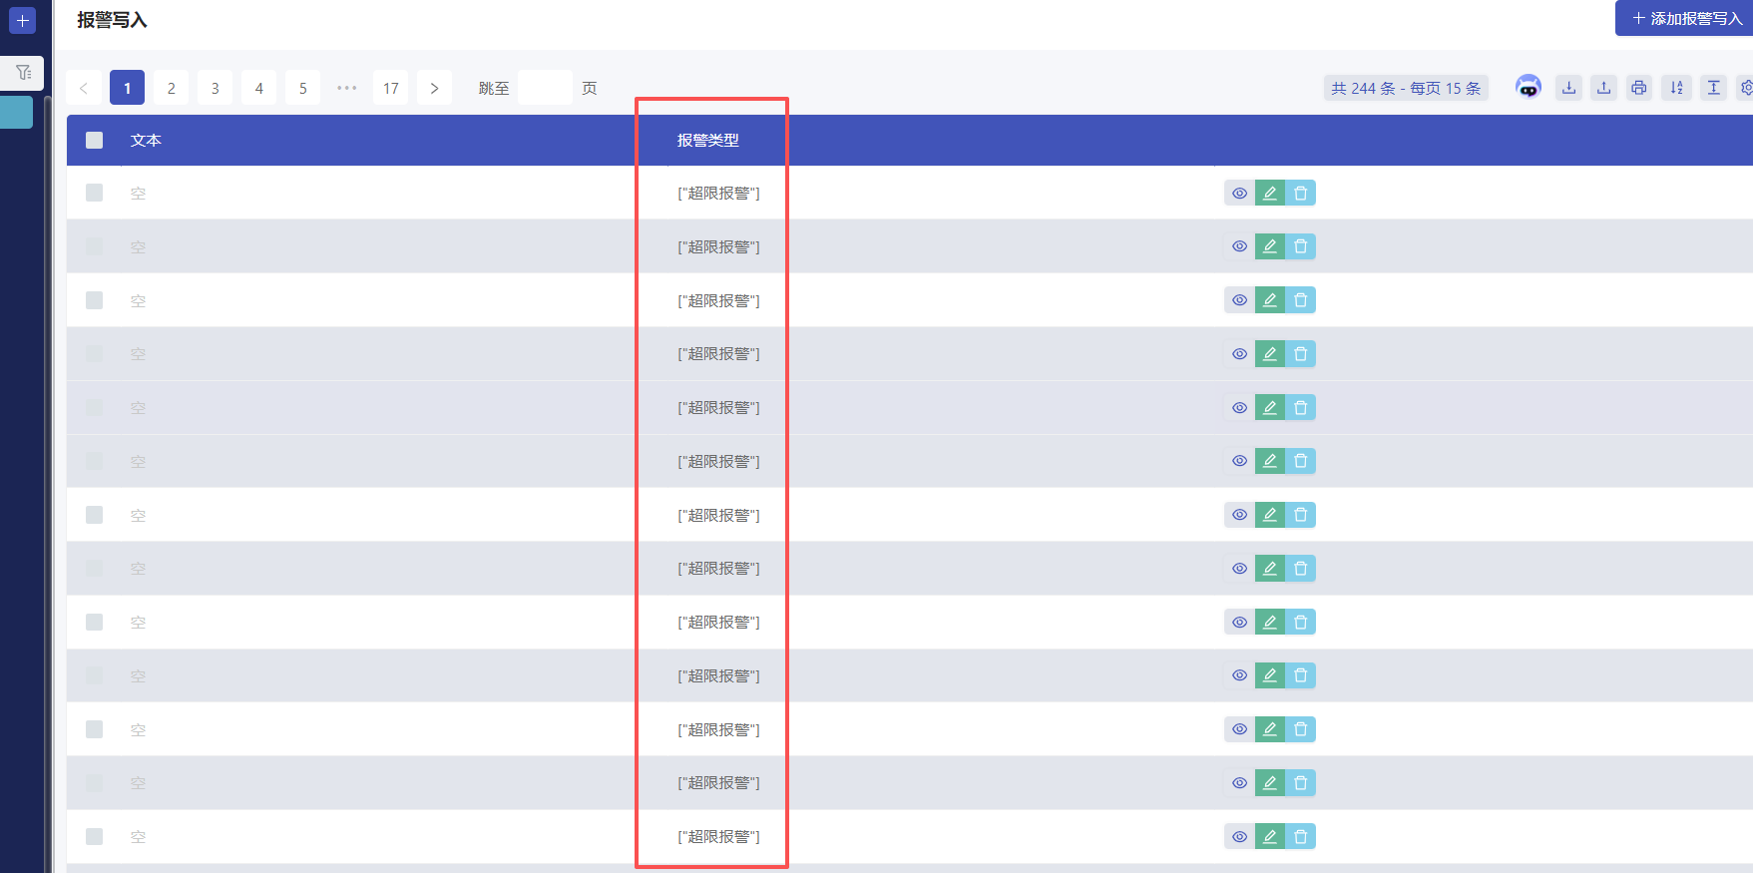This screenshot has width=1753, height=873.
Task: Open table settings gear icon
Action: (1745, 88)
